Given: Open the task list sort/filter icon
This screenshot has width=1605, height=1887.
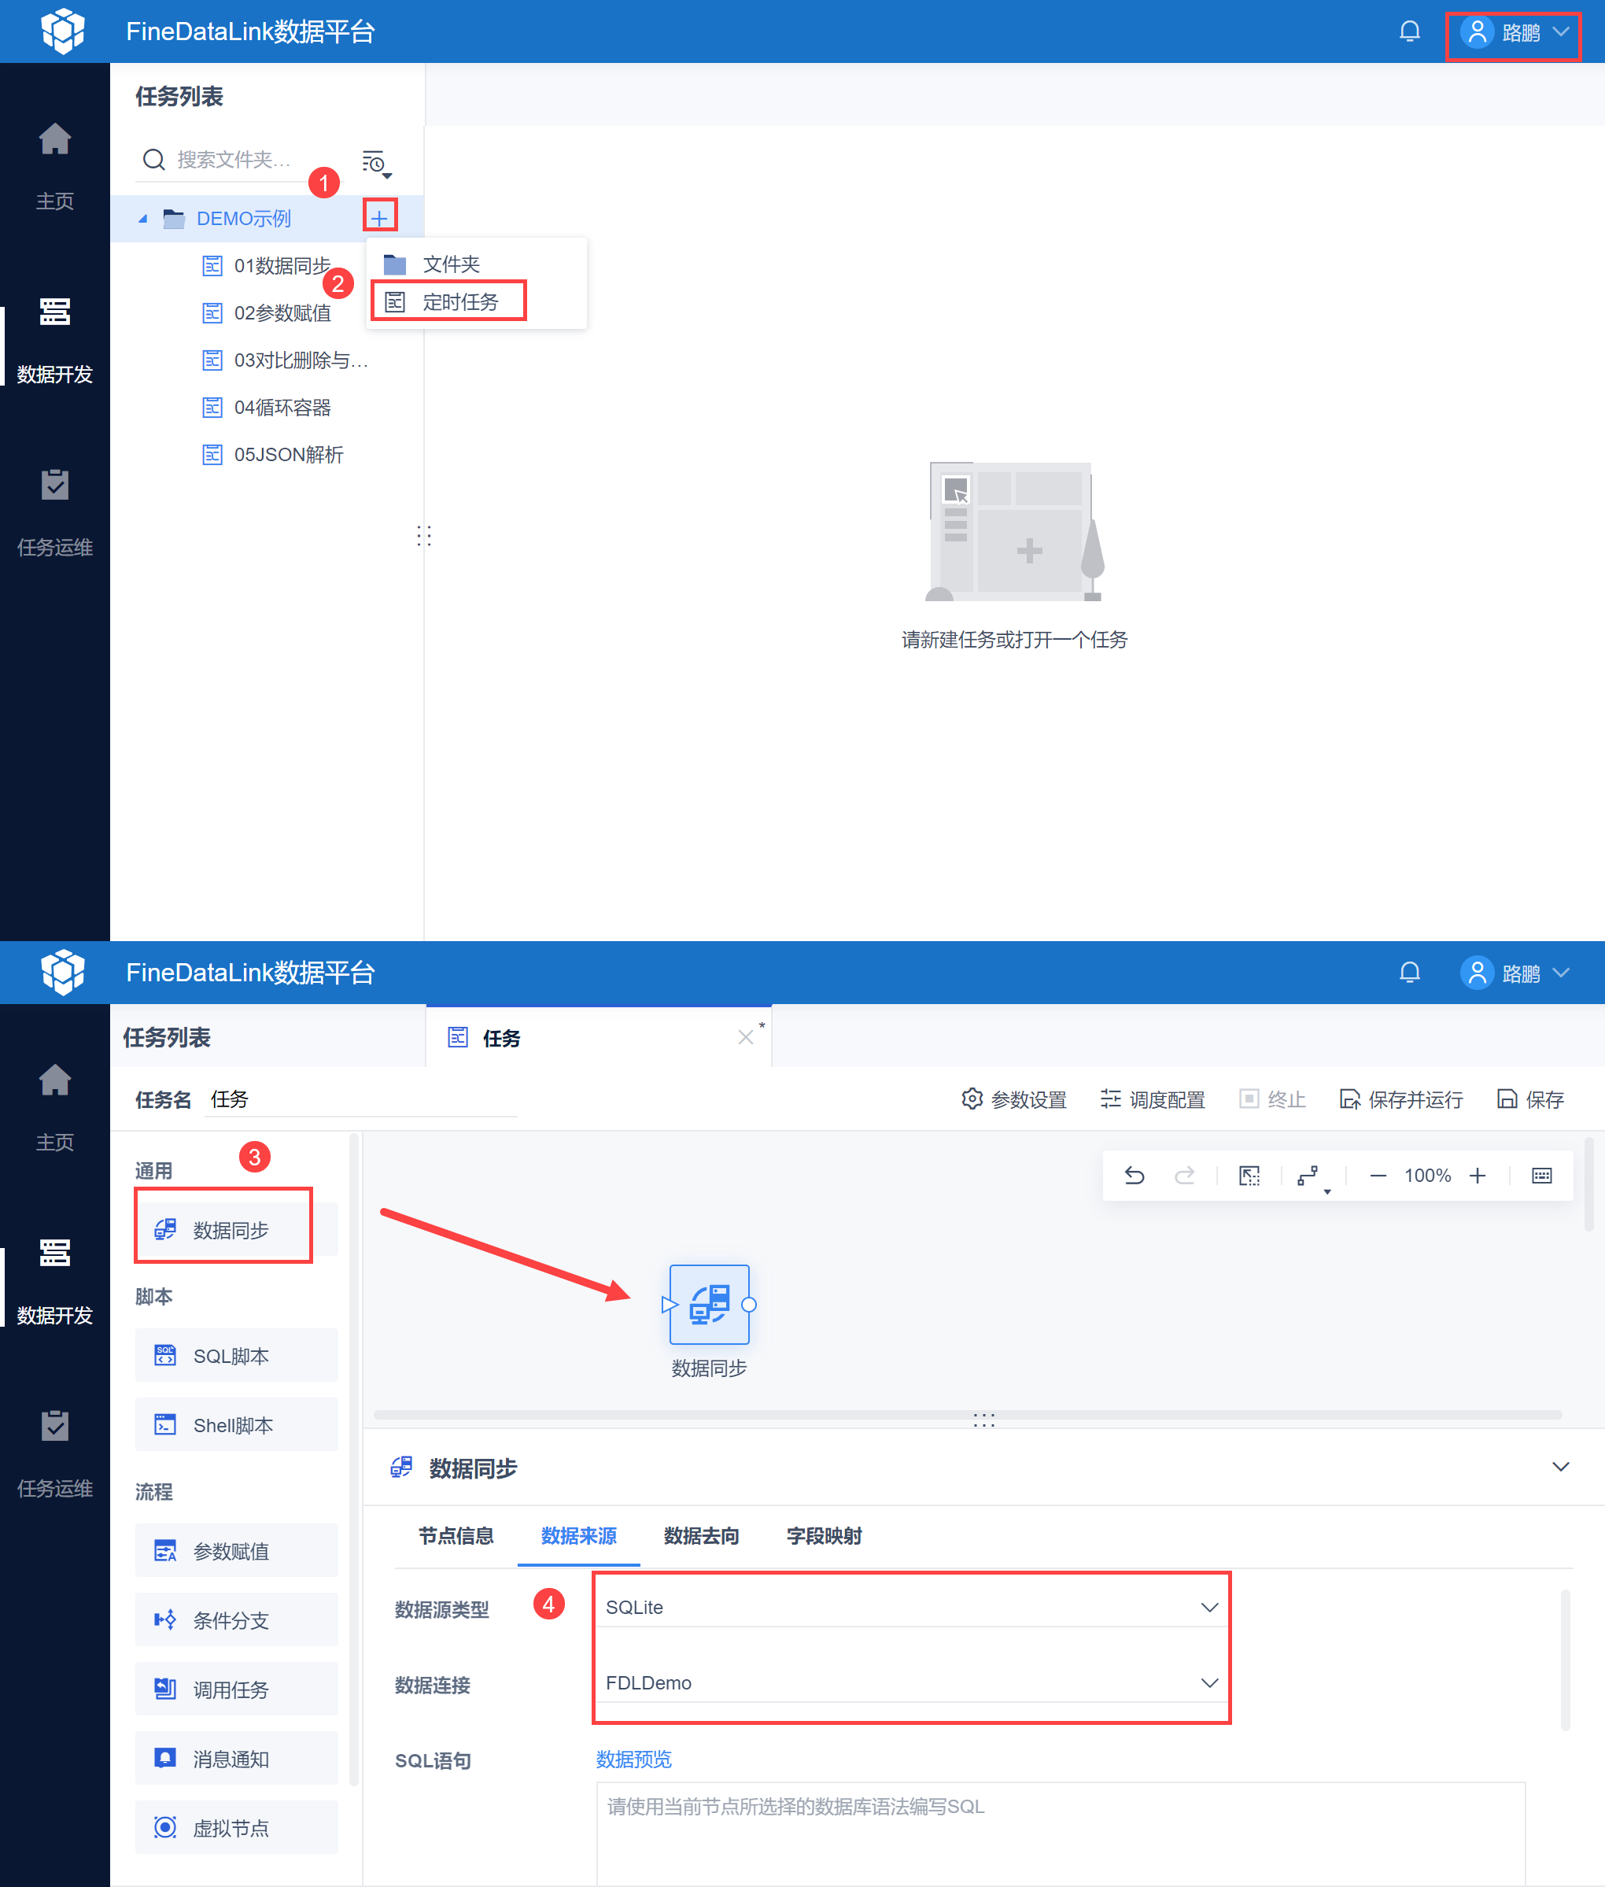Looking at the screenshot, I should coord(374,163).
